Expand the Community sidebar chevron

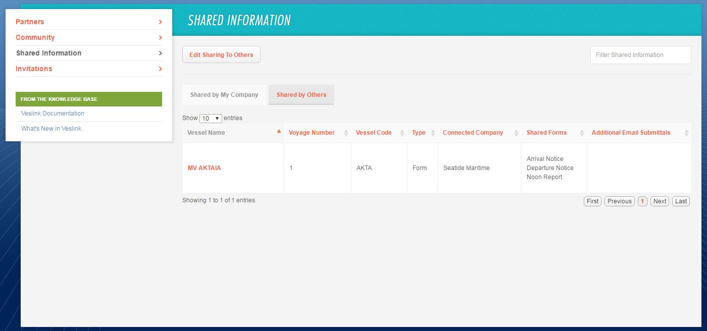pyautogui.click(x=160, y=37)
